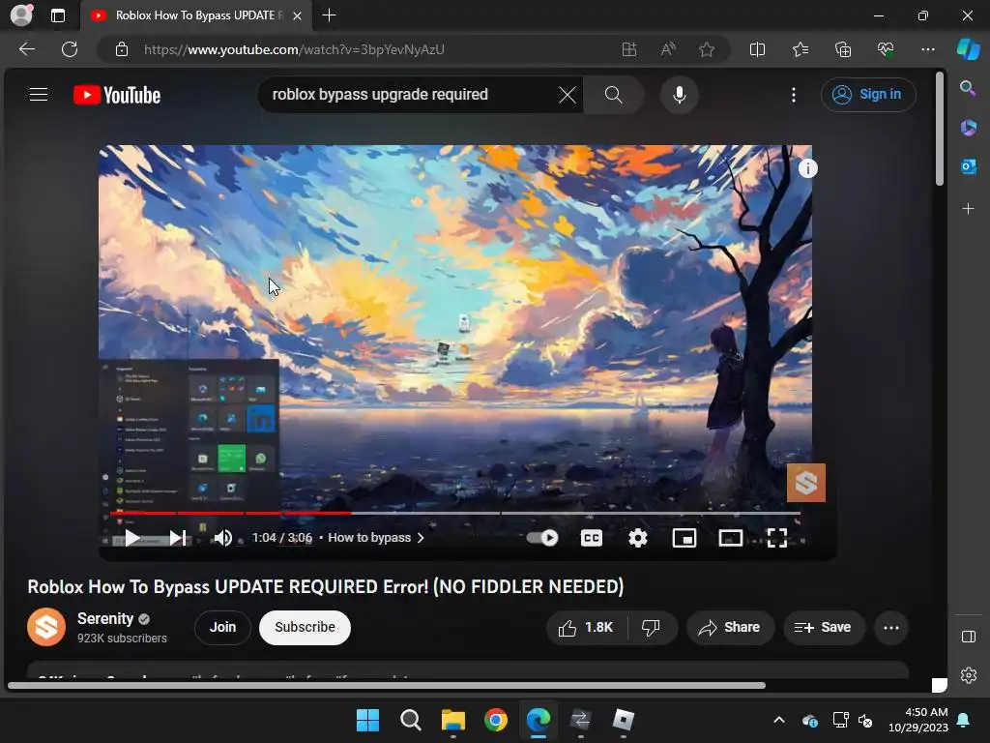Launch Google Chrome from taskbar
This screenshot has height=743, width=990.
click(496, 720)
